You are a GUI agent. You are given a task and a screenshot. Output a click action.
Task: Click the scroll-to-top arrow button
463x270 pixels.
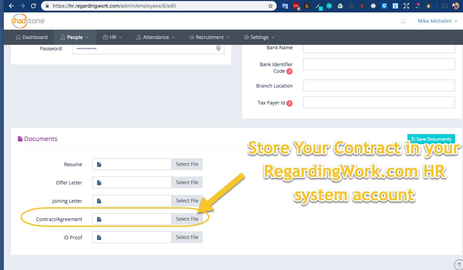459,264
